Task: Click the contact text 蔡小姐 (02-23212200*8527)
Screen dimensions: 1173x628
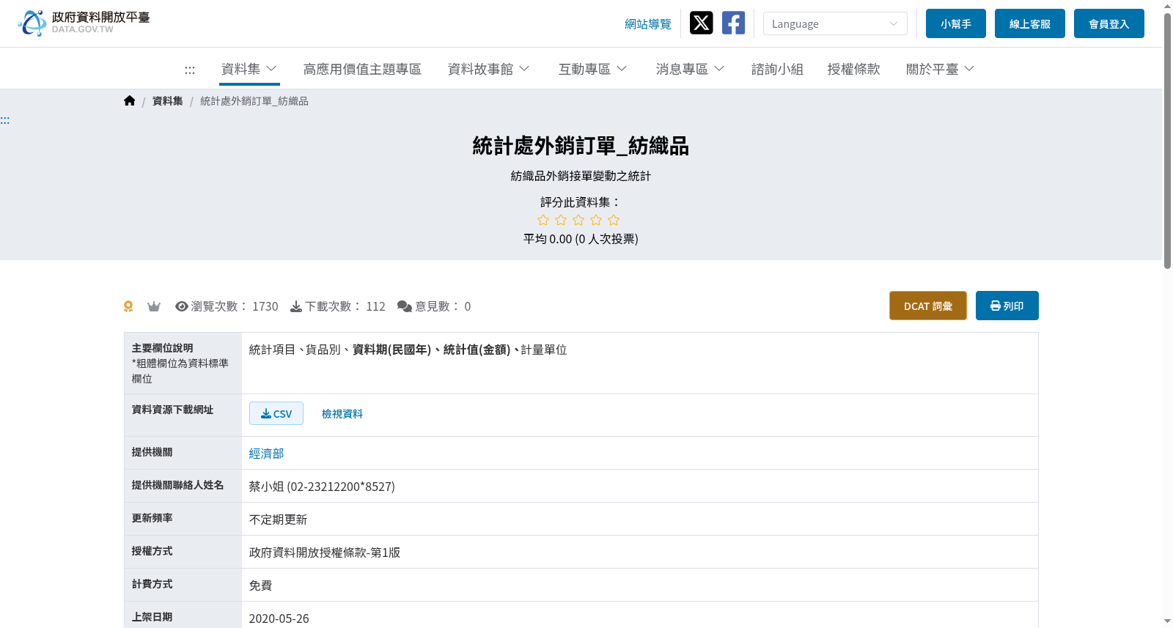Action: coord(322,487)
